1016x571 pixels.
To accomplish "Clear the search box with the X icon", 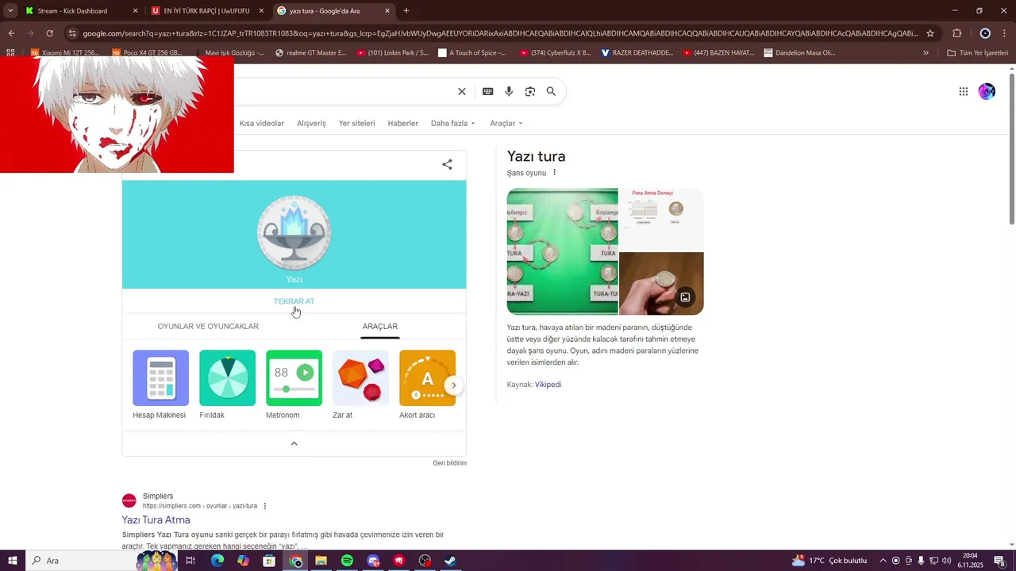I will (462, 91).
